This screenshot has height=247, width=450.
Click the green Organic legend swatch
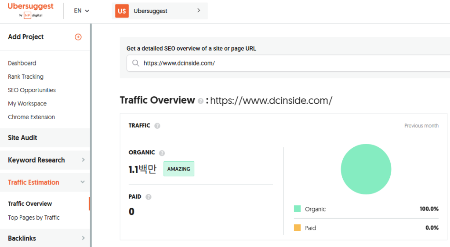tap(298, 209)
